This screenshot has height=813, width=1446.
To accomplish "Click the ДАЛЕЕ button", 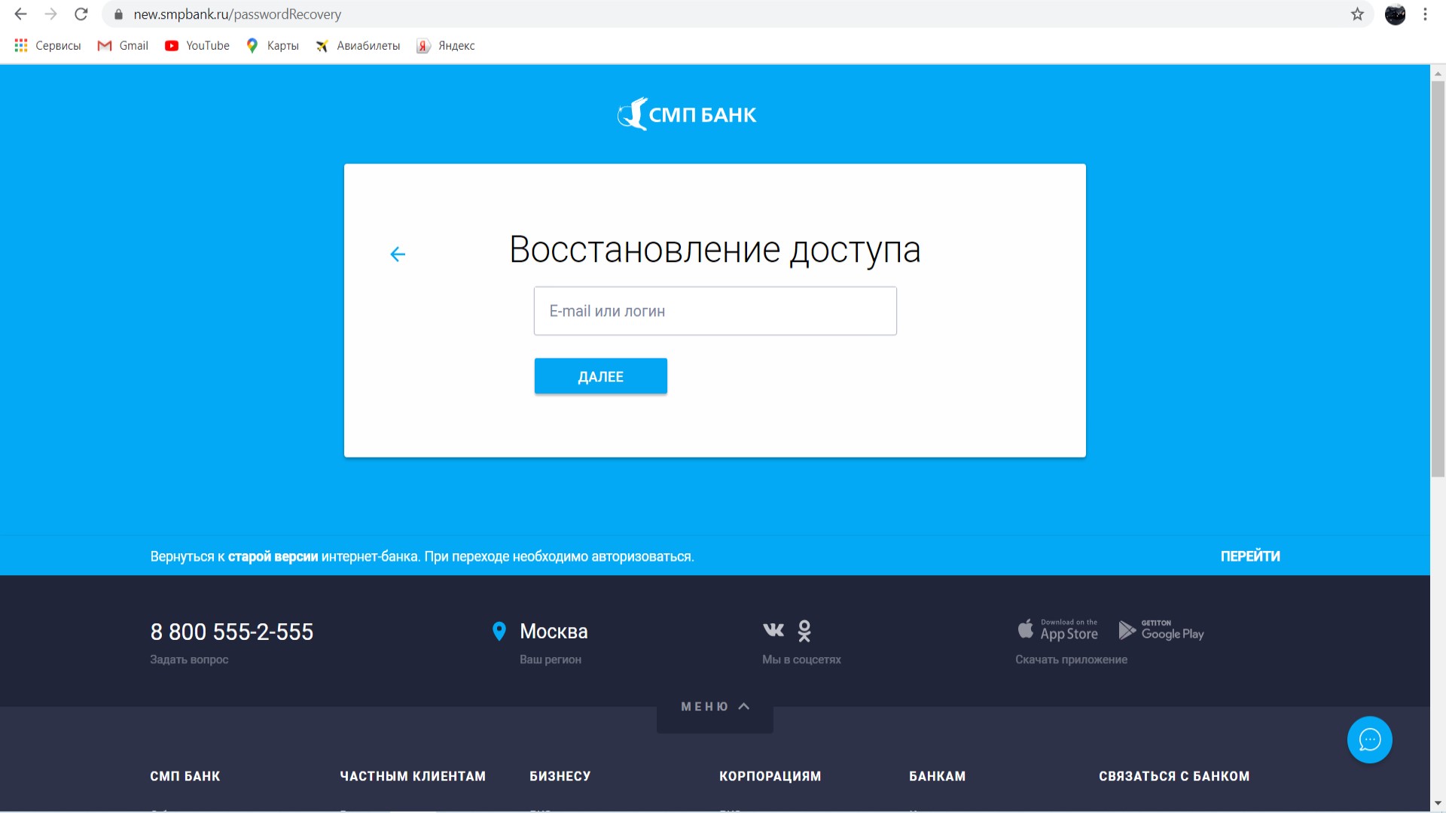I will coord(601,376).
